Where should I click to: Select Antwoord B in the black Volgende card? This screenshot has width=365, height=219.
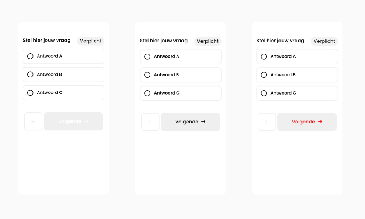pyautogui.click(x=147, y=75)
